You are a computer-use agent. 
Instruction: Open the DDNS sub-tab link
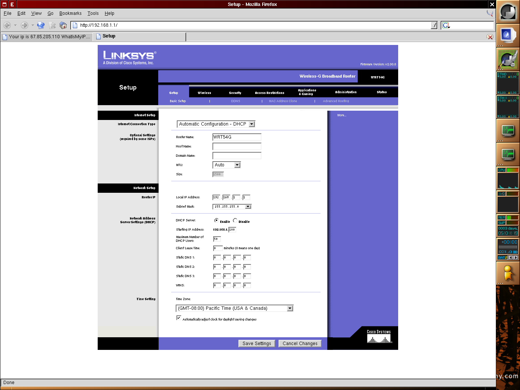(235, 101)
